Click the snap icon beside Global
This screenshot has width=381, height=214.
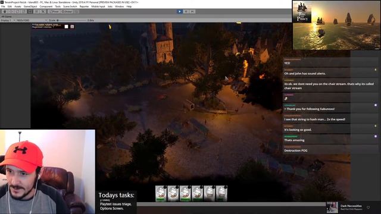tap(76, 11)
